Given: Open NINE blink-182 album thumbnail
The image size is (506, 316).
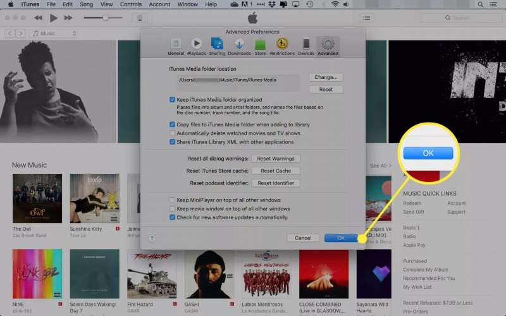Looking at the screenshot, I should coord(37,274).
